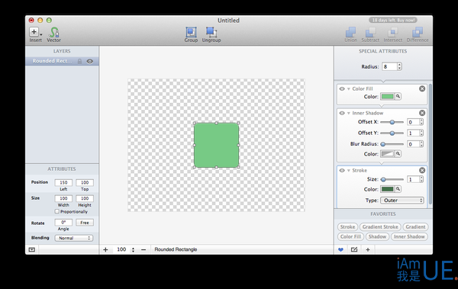Viewport: 458px width, 289px height.
Task: Toggle Stroke effect visibility
Action: (x=342, y=171)
